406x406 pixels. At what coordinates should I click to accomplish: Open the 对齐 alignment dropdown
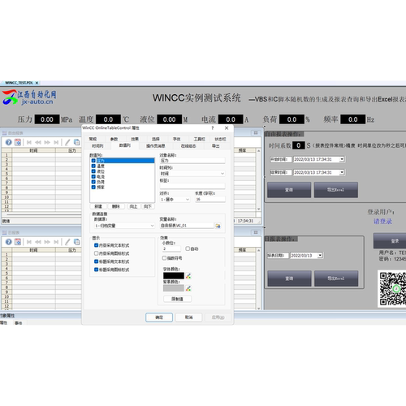[188, 200]
